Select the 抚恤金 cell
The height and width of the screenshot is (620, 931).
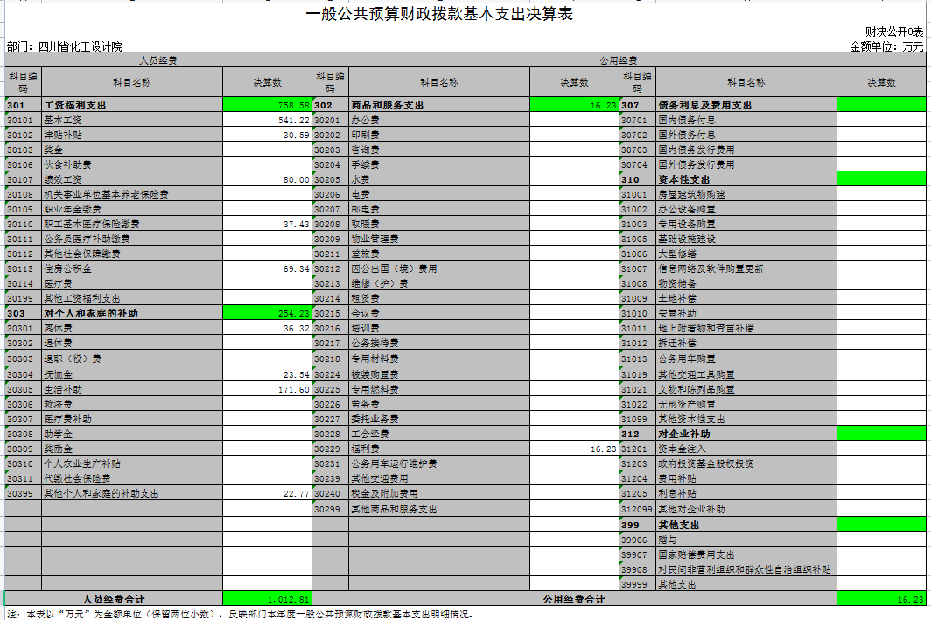tap(132, 374)
